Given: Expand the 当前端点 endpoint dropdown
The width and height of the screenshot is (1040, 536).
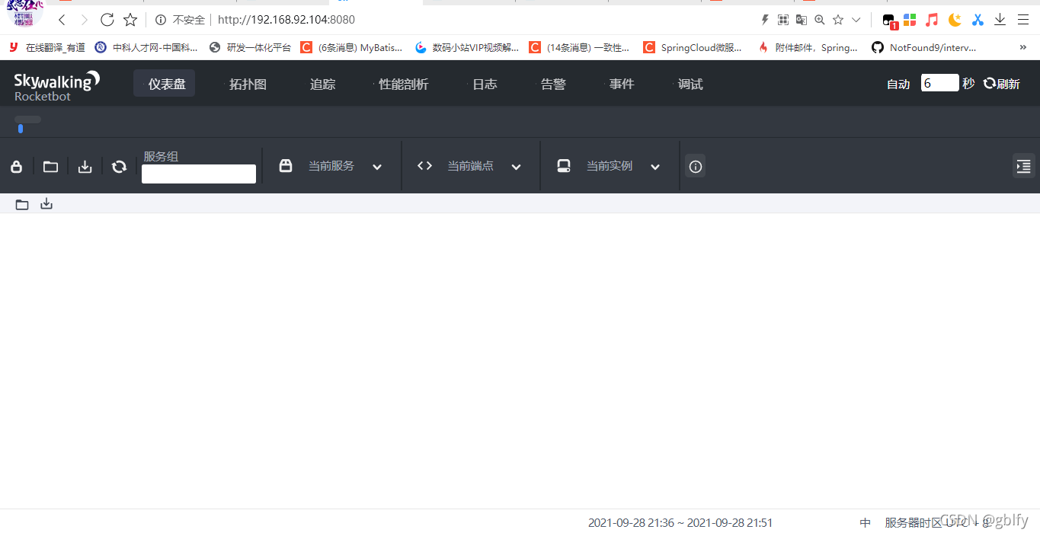Looking at the screenshot, I should tap(516, 167).
